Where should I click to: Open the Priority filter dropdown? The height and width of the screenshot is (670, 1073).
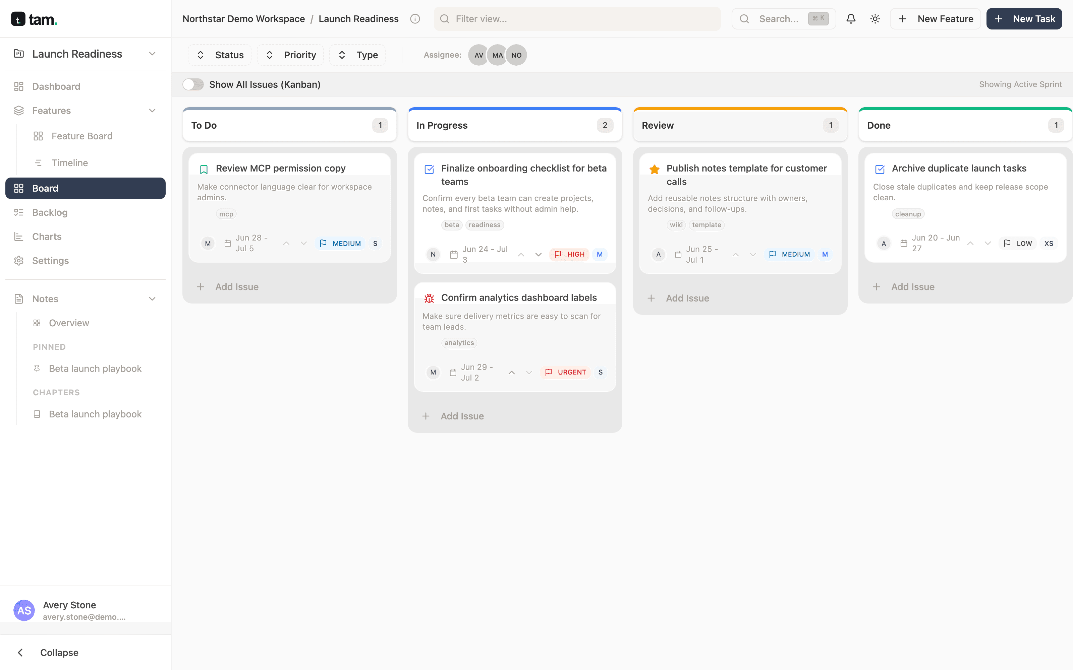coord(290,55)
